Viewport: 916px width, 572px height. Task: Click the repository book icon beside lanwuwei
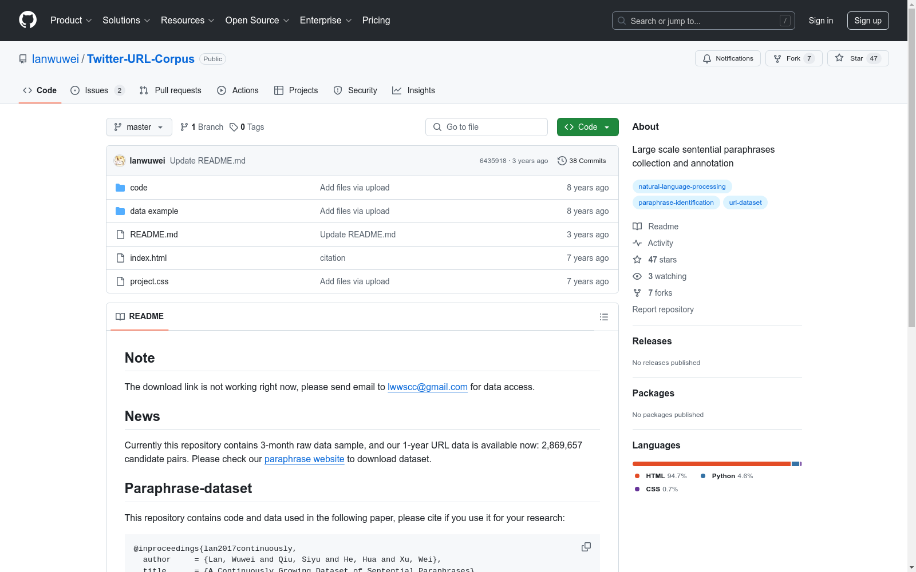tap(23, 59)
